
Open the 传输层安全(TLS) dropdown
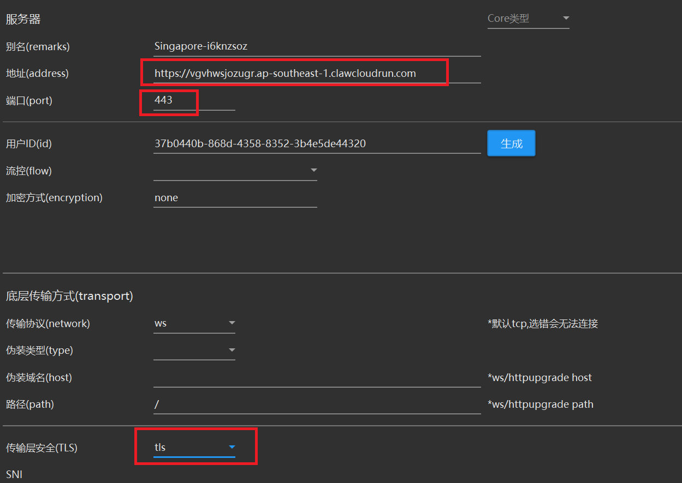pyautogui.click(x=194, y=448)
